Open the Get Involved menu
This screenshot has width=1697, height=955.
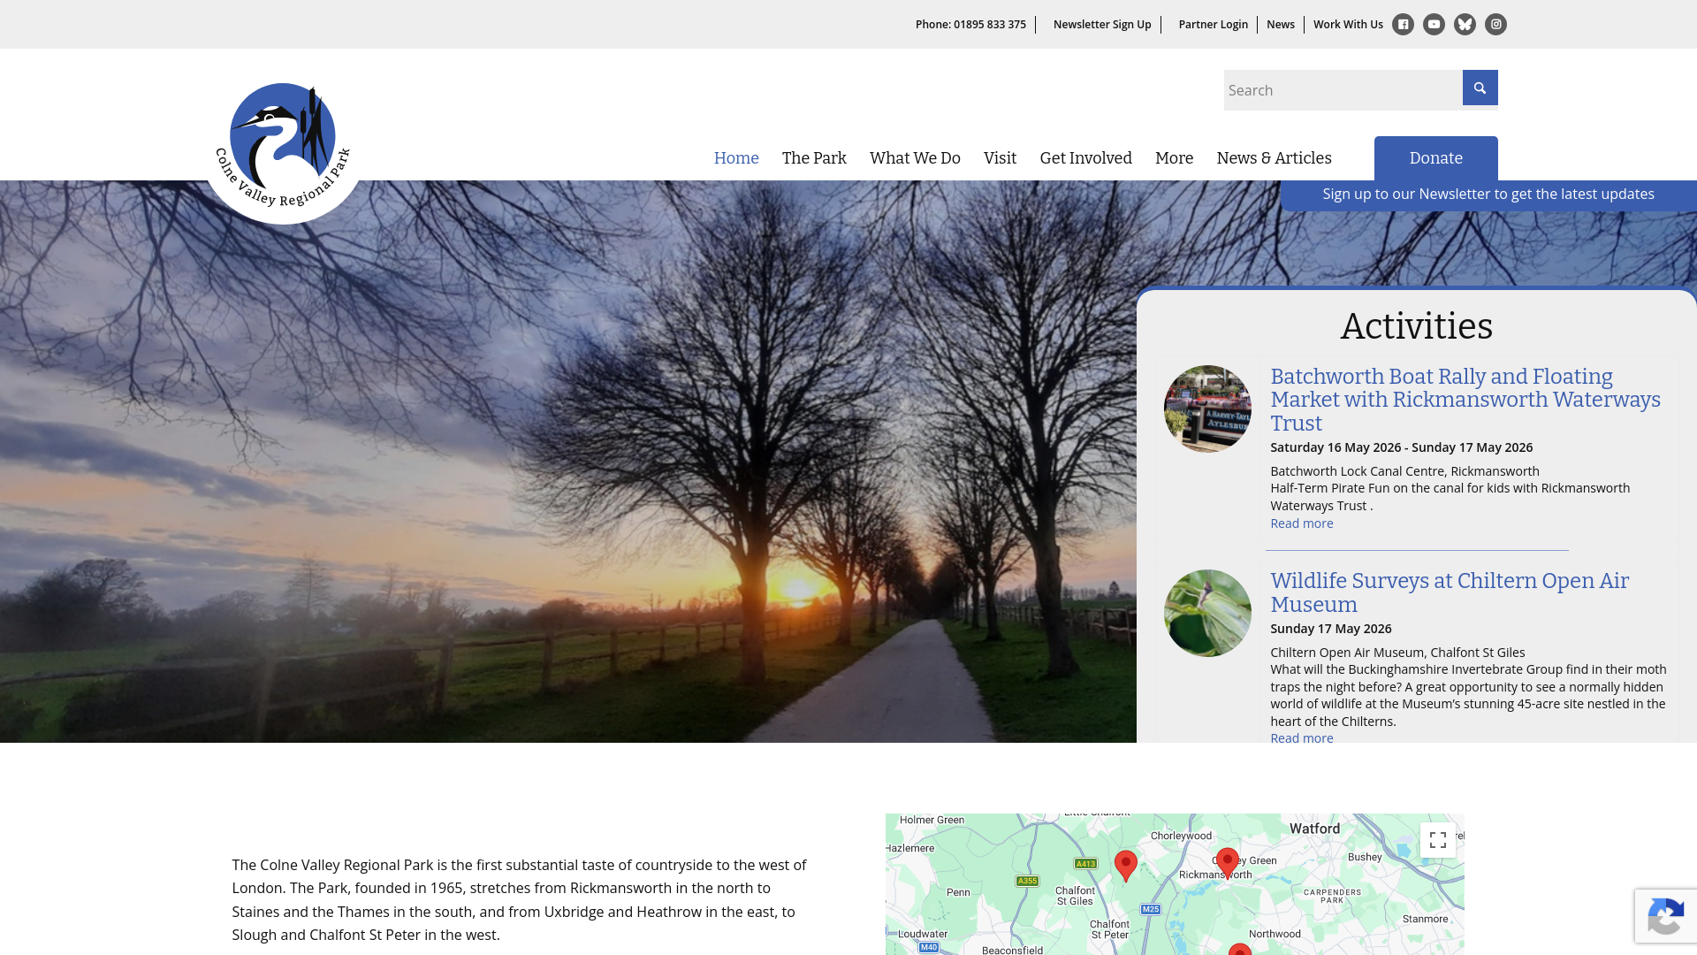click(1085, 158)
